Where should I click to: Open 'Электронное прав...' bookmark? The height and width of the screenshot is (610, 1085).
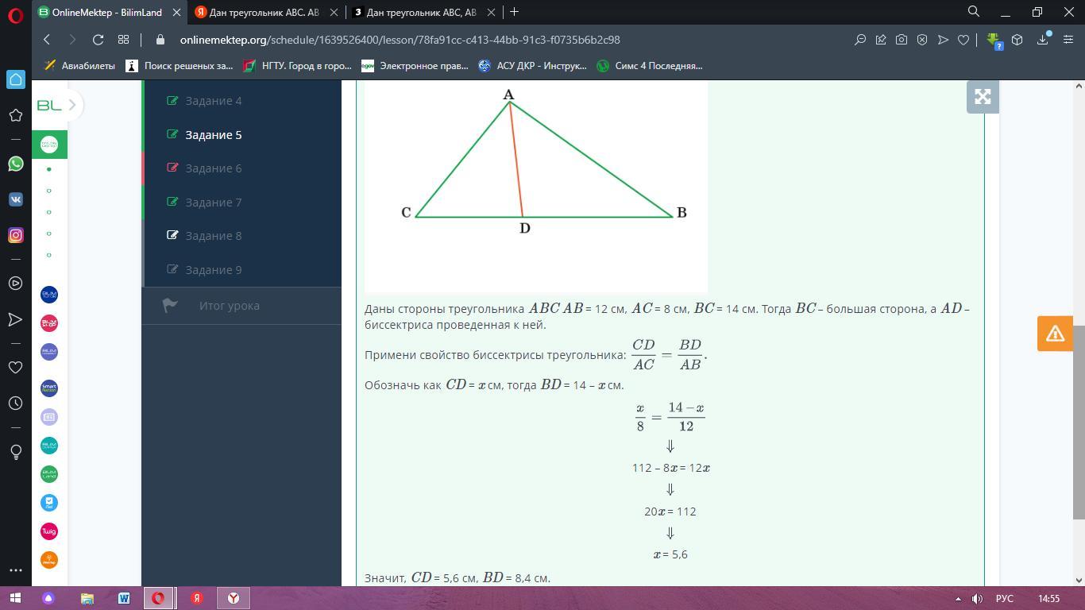[x=414, y=66]
